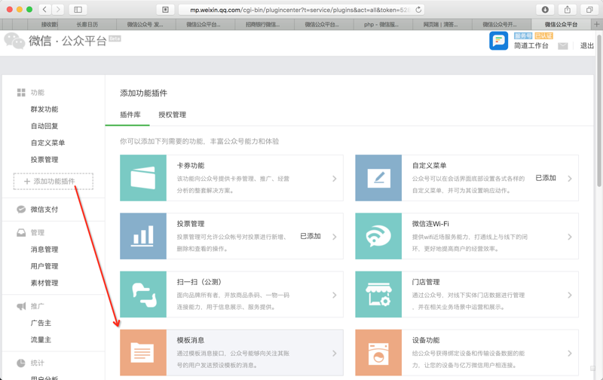Open 消息管理 in the sidebar
The width and height of the screenshot is (603, 380).
pos(44,250)
